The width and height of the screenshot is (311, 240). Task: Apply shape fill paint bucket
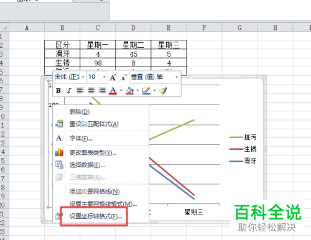(x=129, y=91)
